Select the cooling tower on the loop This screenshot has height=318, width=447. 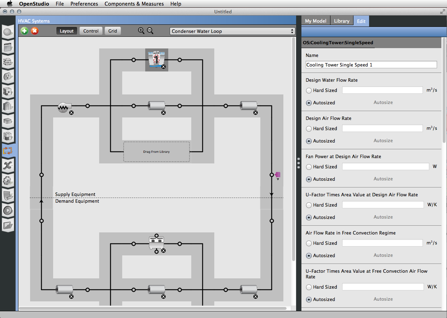pos(157,59)
